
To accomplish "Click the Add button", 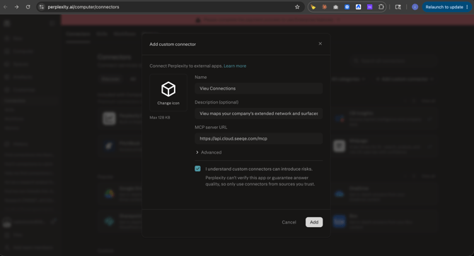I will 314,222.
